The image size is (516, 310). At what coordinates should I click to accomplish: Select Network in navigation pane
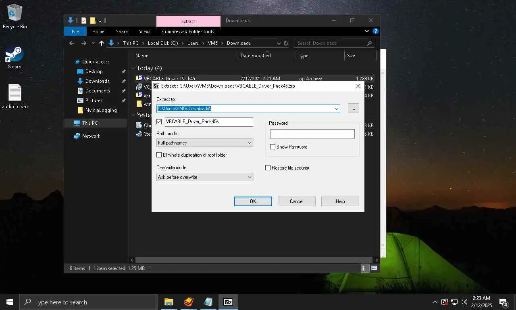click(91, 136)
